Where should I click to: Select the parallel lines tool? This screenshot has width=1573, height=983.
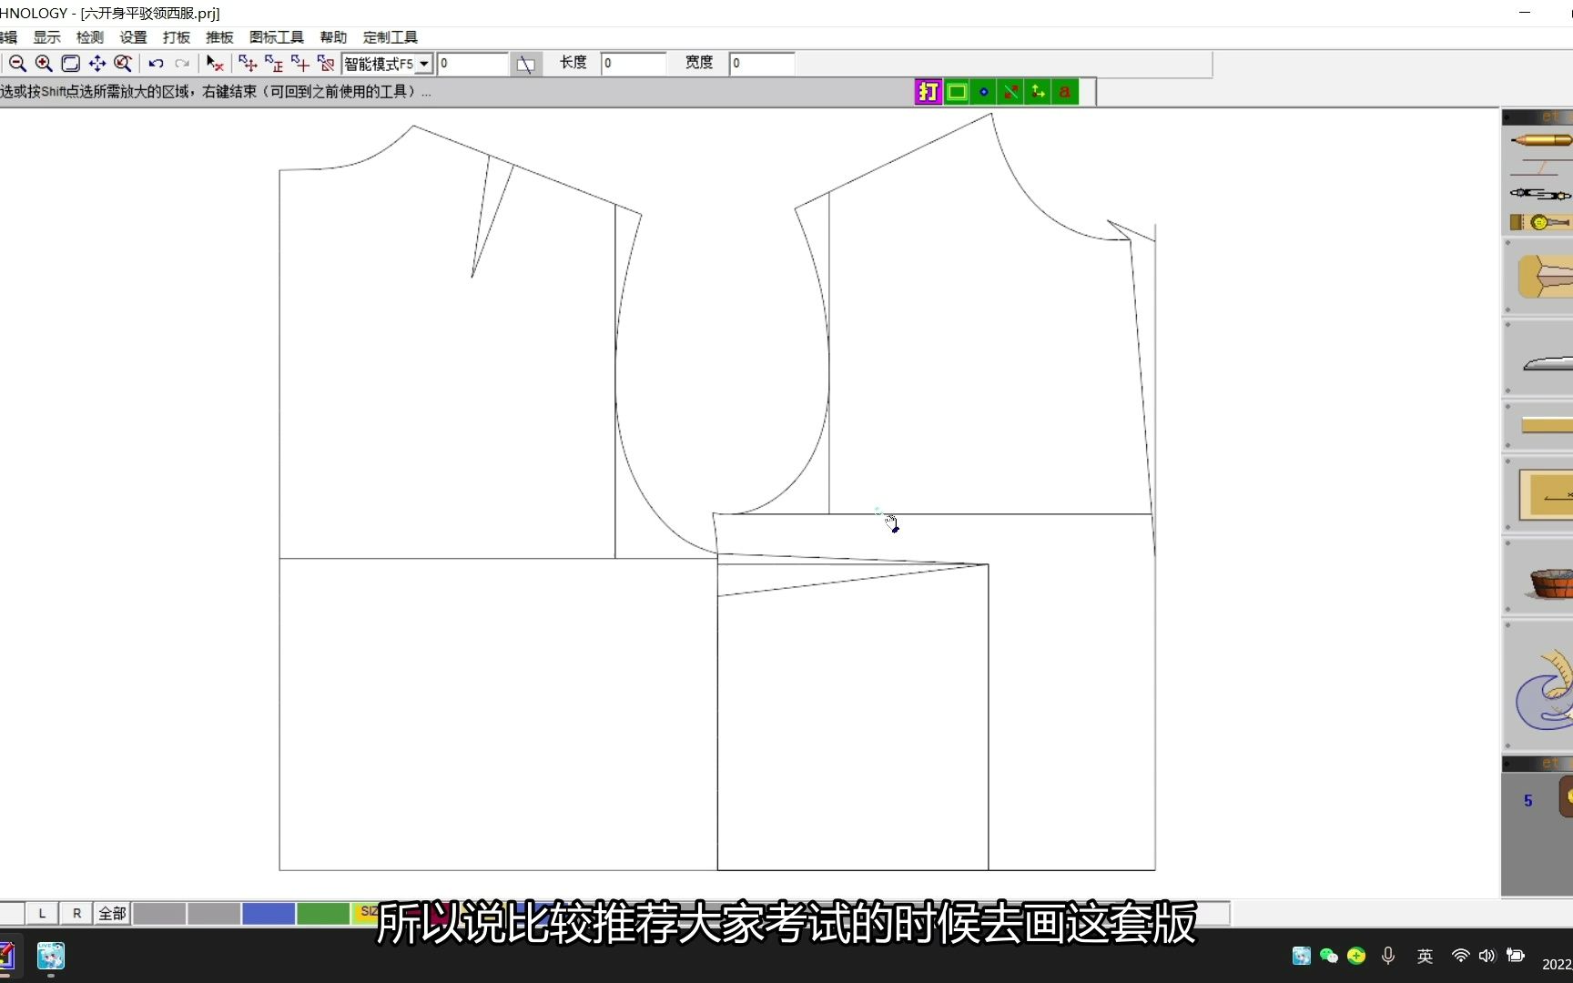coord(1541,167)
